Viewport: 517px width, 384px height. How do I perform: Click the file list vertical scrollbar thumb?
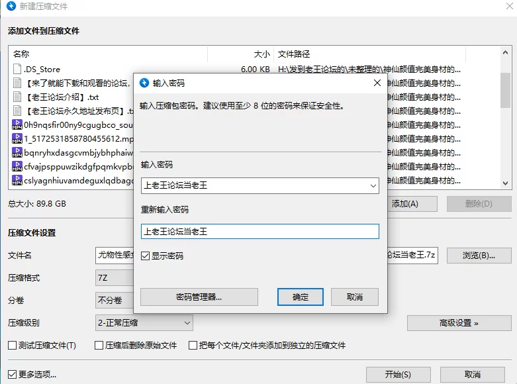[x=505, y=90]
